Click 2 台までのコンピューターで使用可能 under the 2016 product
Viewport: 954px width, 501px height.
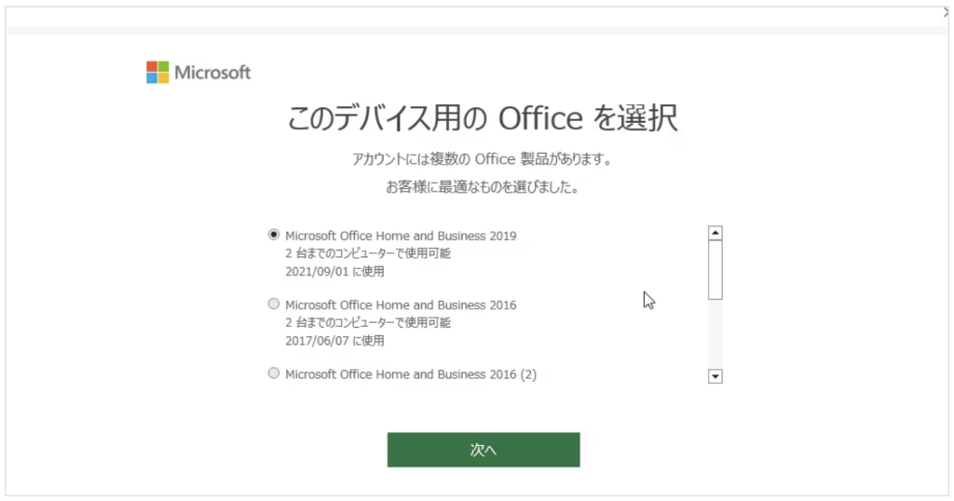click(368, 322)
